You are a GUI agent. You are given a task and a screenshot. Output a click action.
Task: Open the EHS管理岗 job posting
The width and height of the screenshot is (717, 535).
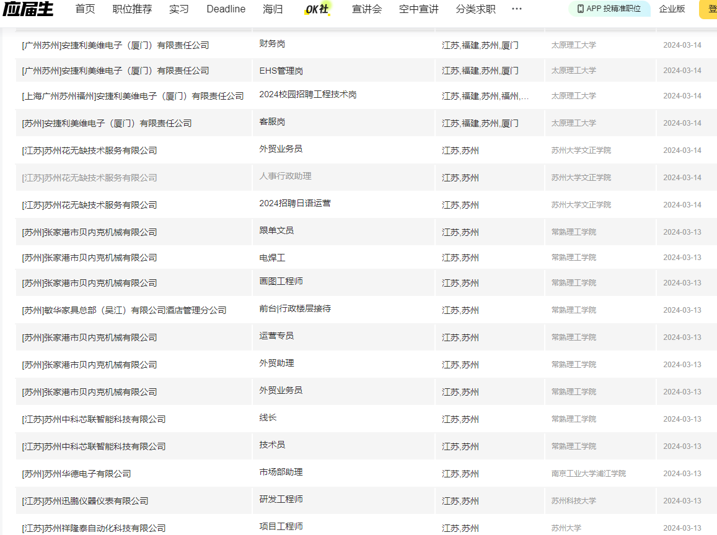[281, 71]
